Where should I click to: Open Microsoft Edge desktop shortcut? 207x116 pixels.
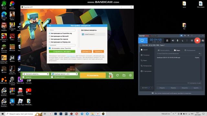click(4, 16)
